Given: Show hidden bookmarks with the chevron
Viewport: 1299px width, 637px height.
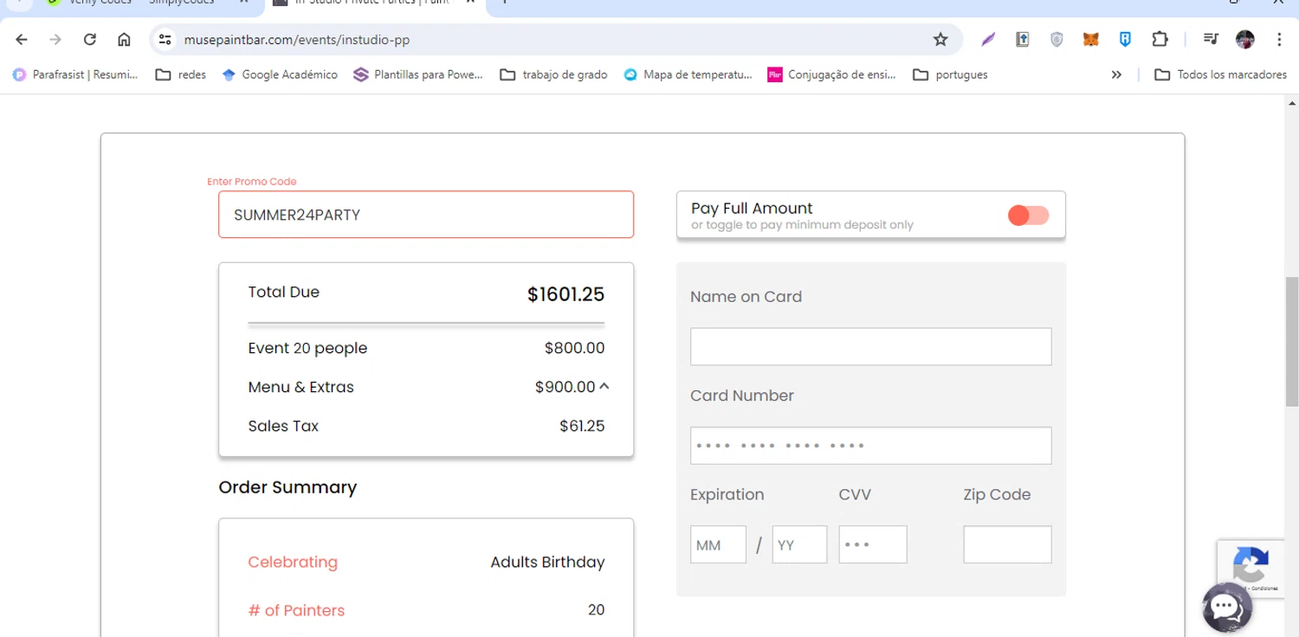Looking at the screenshot, I should [1116, 75].
